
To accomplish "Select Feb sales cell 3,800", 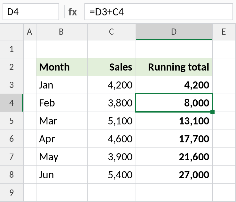I will click(x=112, y=103).
